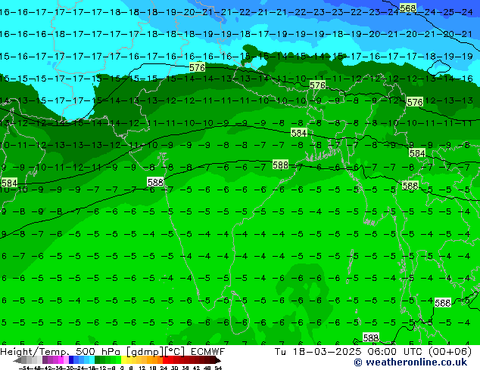
Task: Click the "[gdmp]" unit label in title
Action: pyautogui.click(x=145, y=352)
